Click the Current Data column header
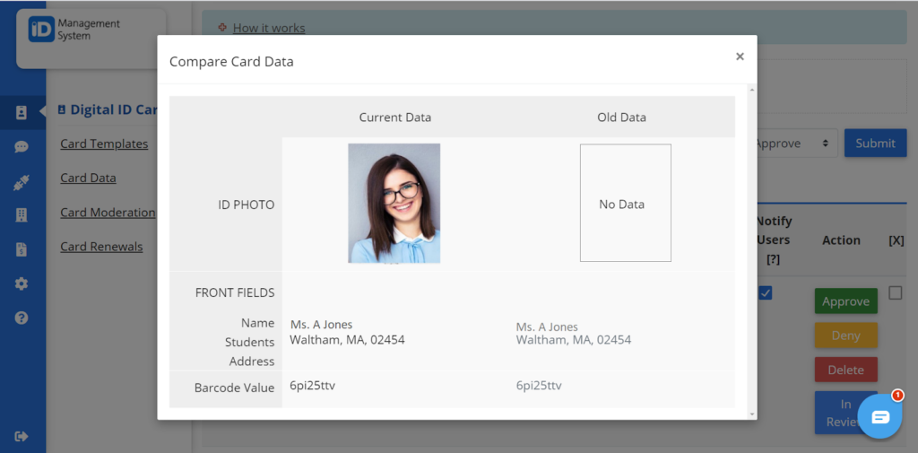Screen dimensions: 918x453 [395, 118]
